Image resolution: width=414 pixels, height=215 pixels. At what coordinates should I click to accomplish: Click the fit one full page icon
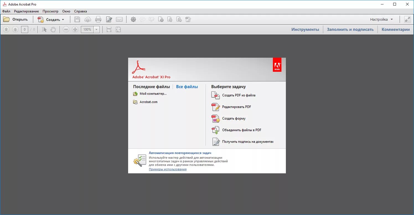pos(118,30)
